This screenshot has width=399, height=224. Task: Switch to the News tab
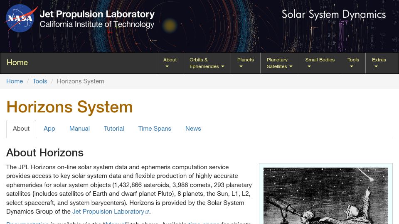coord(193,129)
